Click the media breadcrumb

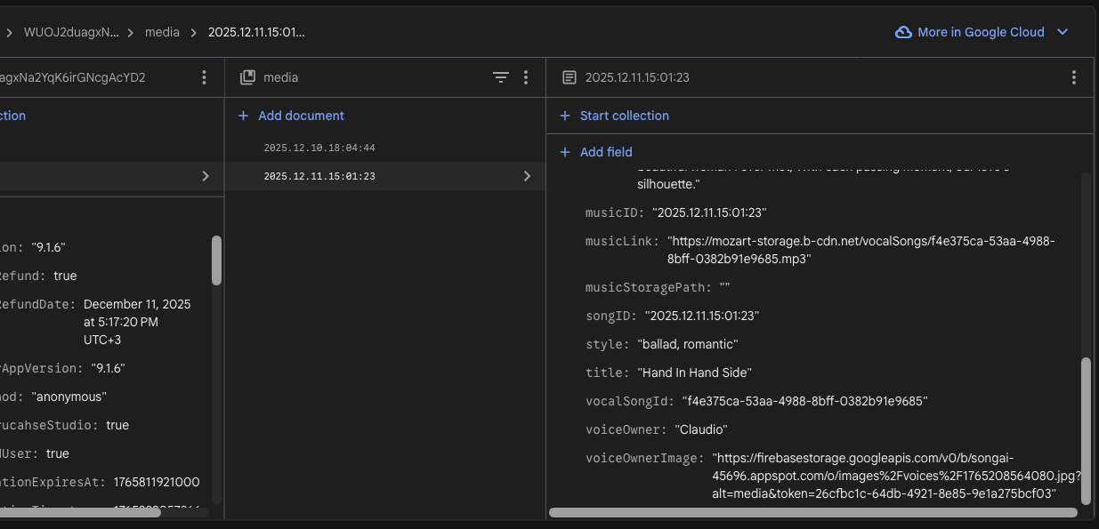tap(162, 32)
